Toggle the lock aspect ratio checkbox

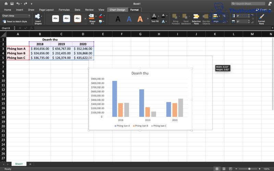[x=253, y=19]
